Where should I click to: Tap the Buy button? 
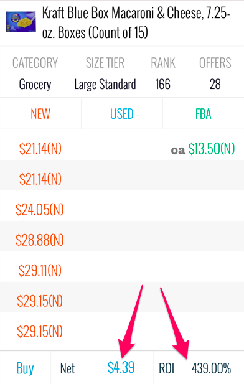point(25,368)
